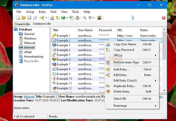Viewport: 176px width, 121px height.
Task: Choose Add Entry... in context menu
Action: pos(132,69)
